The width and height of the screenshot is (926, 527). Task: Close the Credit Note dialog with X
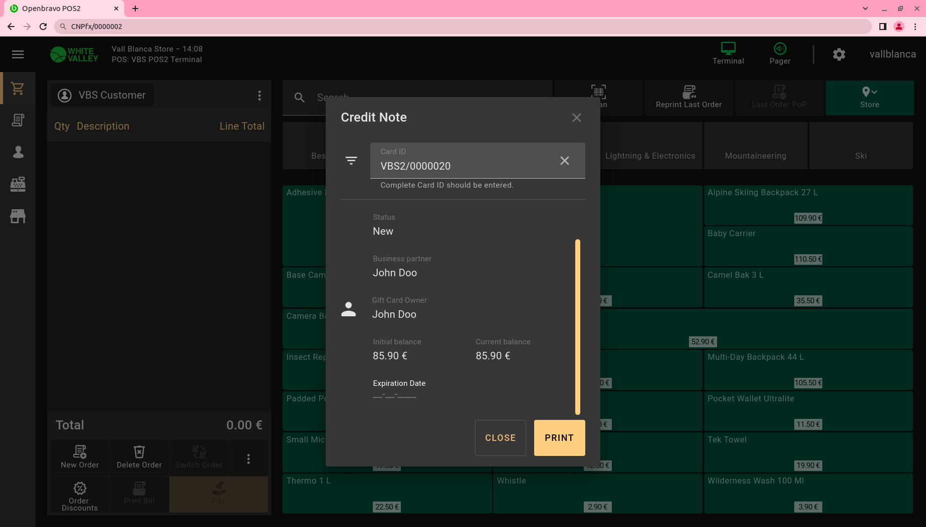[x=576, y=118]
